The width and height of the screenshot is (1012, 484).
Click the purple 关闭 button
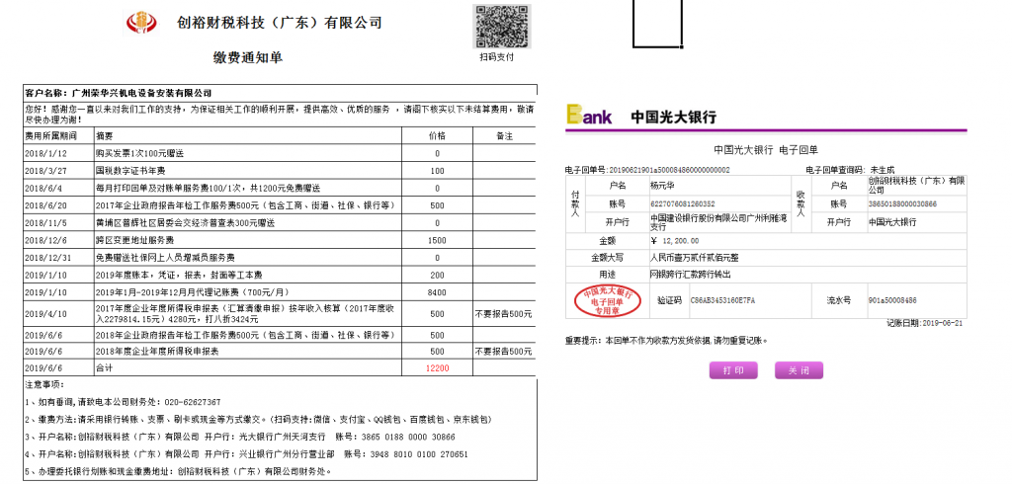click(799, 370)
